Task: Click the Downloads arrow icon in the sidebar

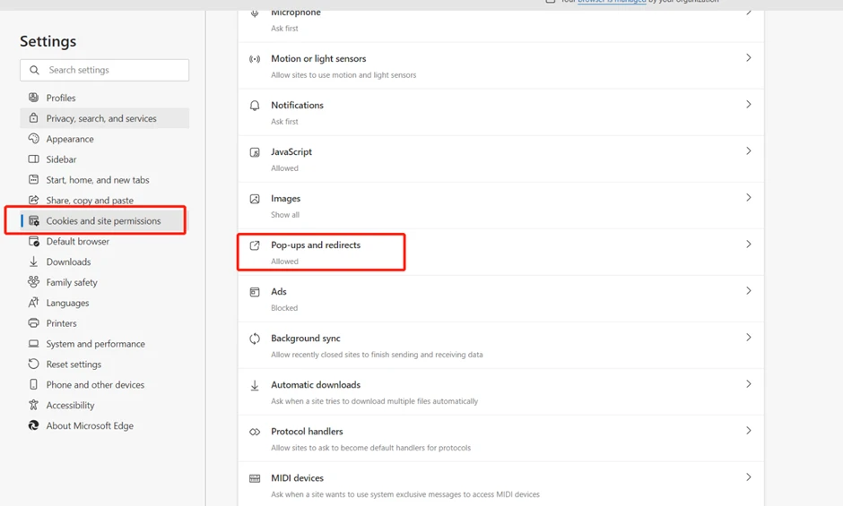Action: (x=33, y=262)
